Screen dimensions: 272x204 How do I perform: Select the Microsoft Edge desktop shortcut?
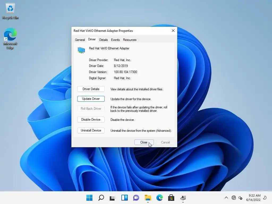click(10, 39)
